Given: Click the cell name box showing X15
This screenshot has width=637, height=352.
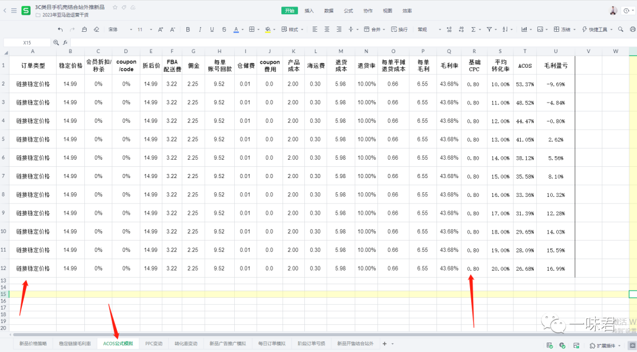Looking at the screenshot, I should (x=27, y=42).
